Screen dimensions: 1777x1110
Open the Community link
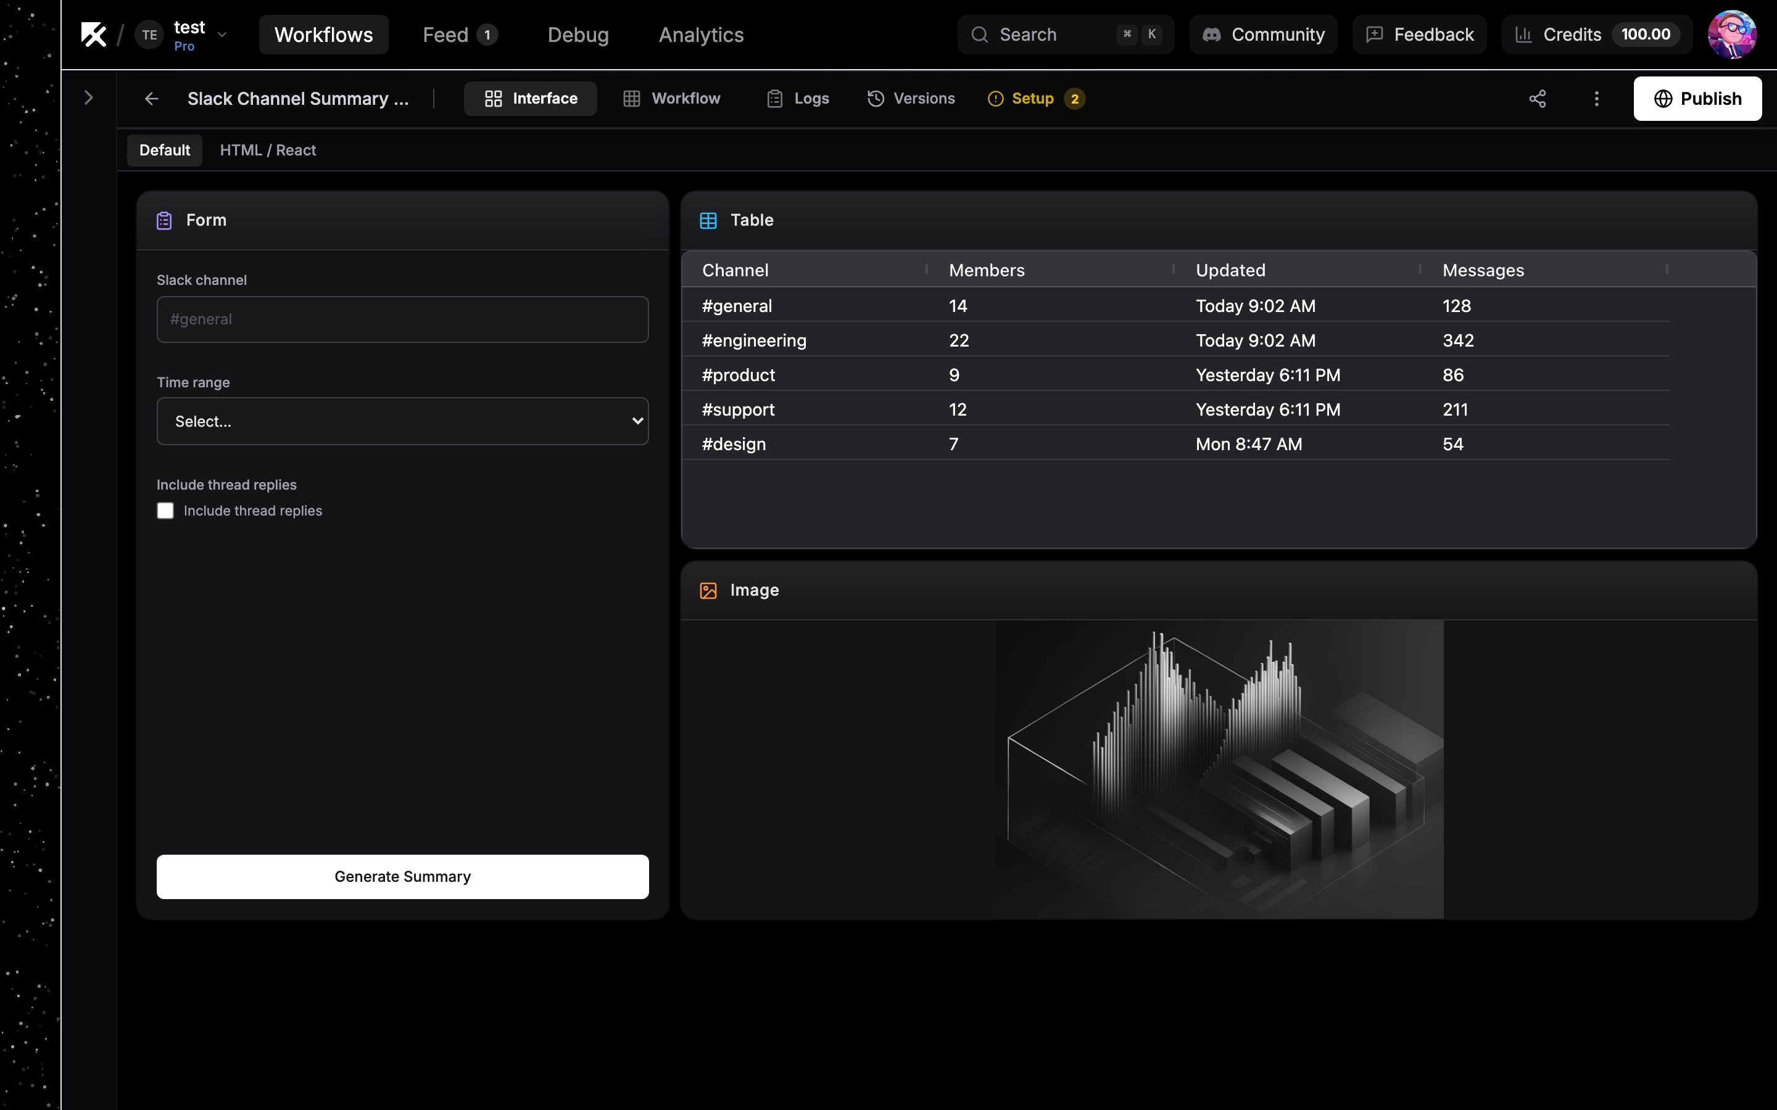(1263, 35)
